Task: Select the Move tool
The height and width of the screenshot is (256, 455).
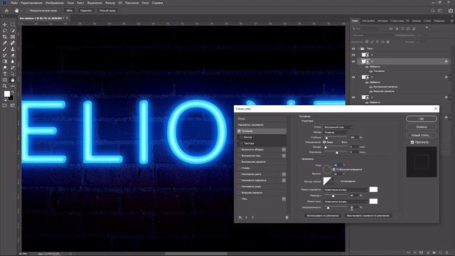Action: (x=5, y=25)
